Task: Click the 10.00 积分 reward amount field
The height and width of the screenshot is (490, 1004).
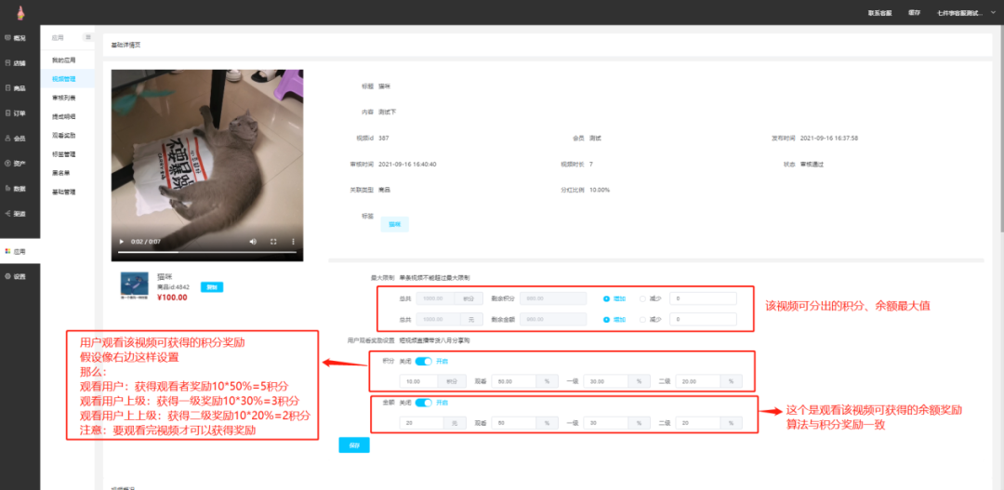Action: 418,381
